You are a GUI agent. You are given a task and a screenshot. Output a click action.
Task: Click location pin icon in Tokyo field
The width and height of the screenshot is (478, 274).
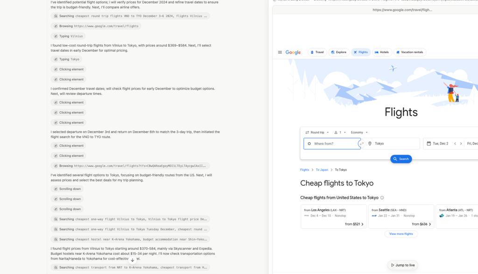[370, 144]
